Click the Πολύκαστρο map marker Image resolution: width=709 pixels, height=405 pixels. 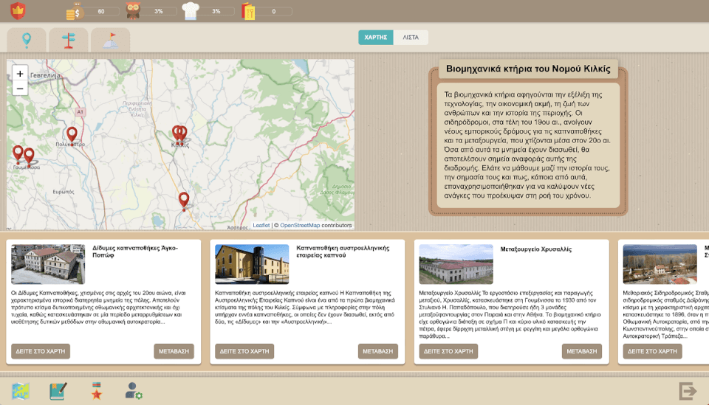click(72, 134)
